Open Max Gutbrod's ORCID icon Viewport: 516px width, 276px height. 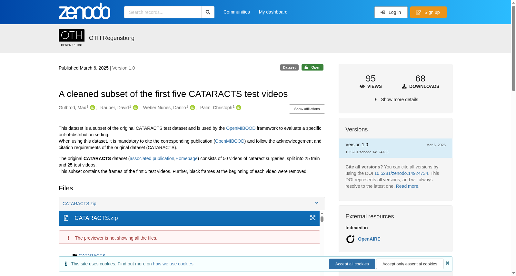[x=93, y=108]
